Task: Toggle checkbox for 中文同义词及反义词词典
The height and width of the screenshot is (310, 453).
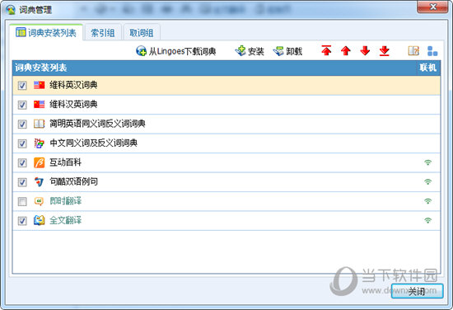Action: click(22, 143)
